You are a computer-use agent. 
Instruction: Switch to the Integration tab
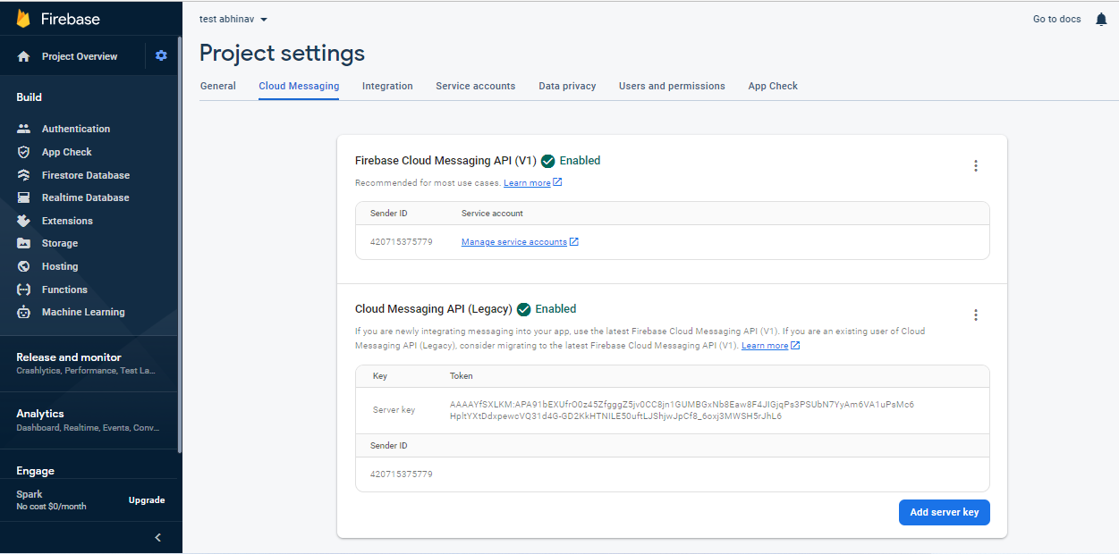tap(387, 86)
